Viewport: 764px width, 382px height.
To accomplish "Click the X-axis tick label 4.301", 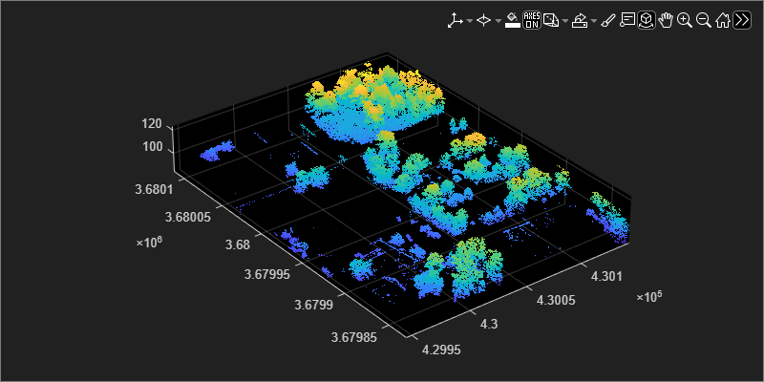I will (x=606, y=277).
